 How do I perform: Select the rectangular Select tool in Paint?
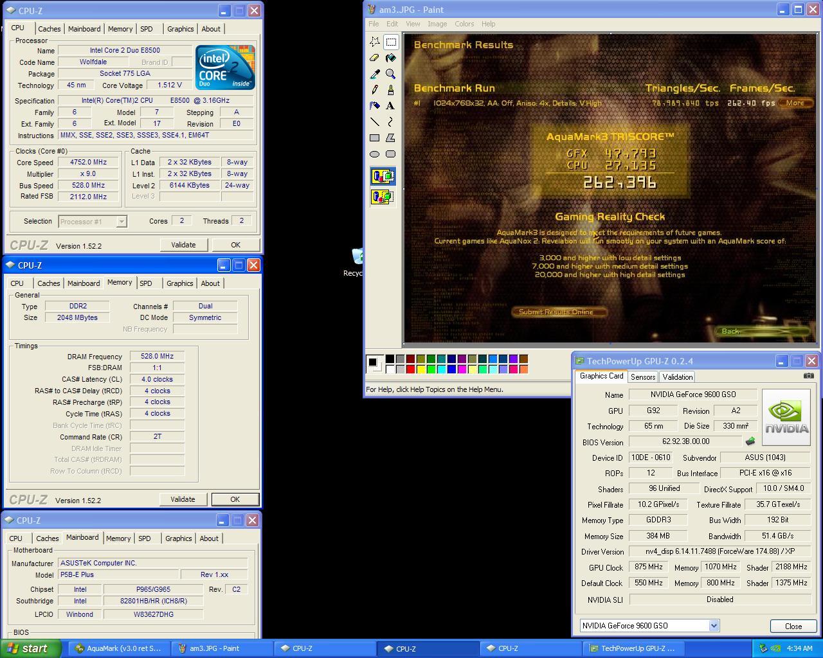pos(390,42)
